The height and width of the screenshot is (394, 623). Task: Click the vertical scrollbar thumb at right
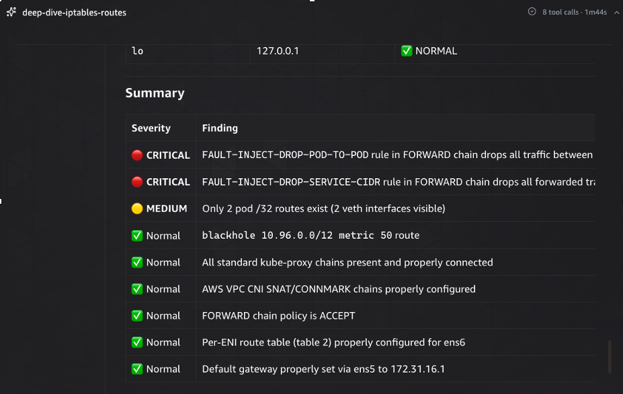610,356
